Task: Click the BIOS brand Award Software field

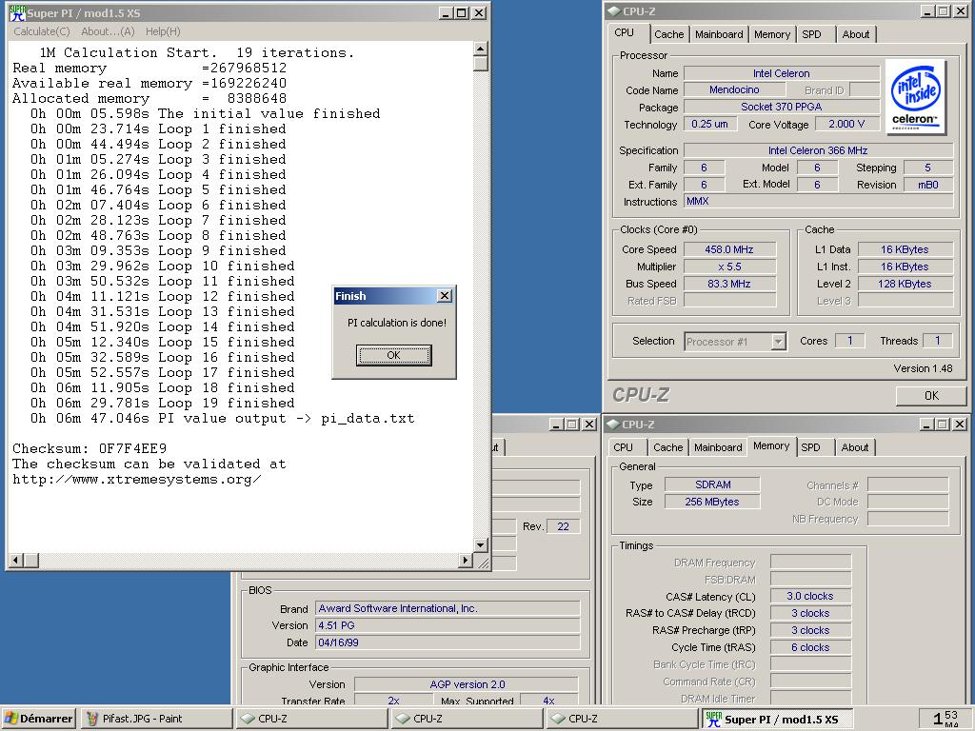Action: [448, 608]
